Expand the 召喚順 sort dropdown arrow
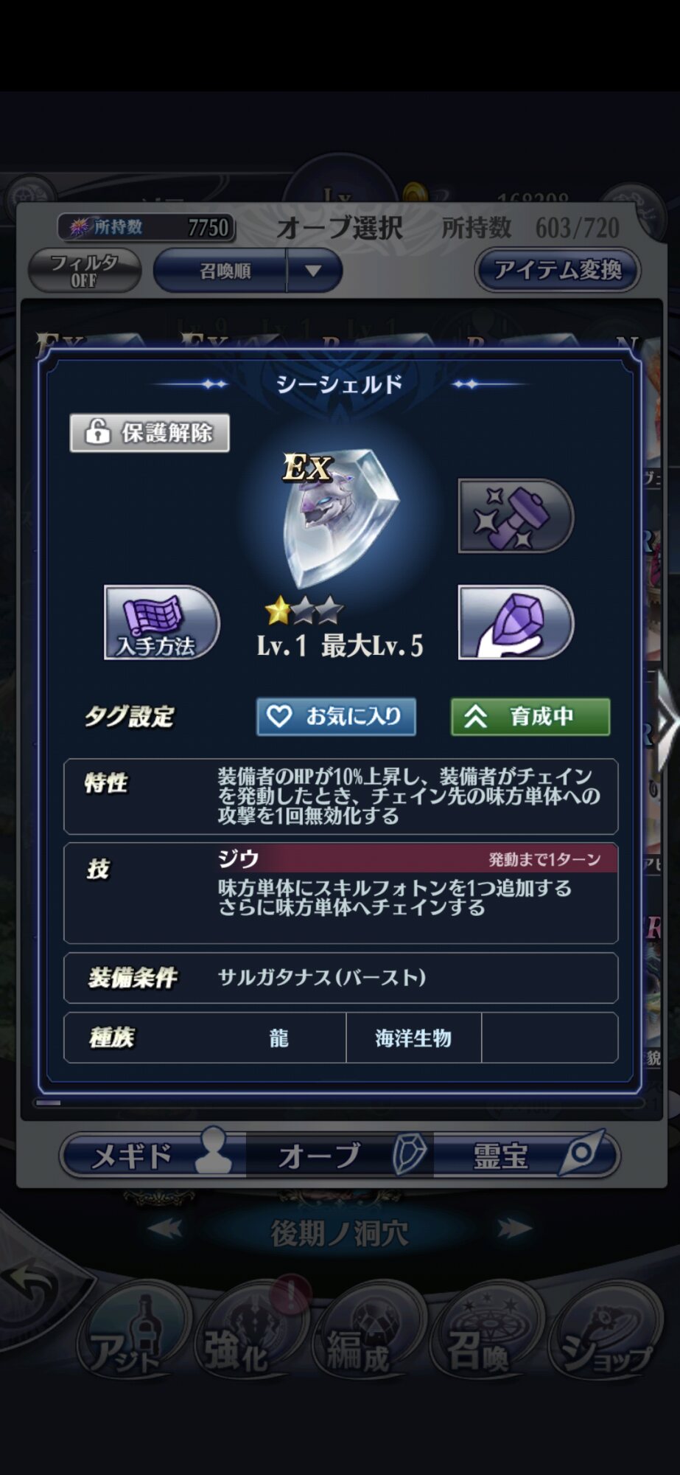The image size is (680, 1475). (313, 271)
